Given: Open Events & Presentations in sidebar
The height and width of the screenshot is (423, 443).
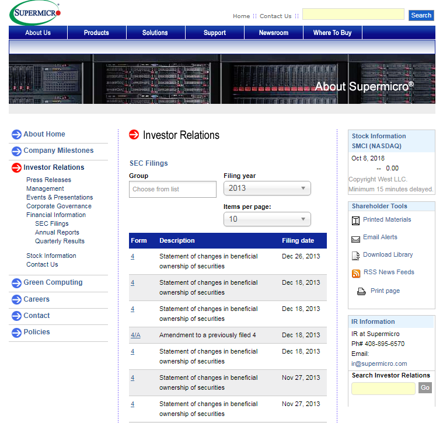Looking at the screenshot, I should (60, 197).
